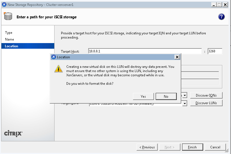
Task: Confirm formatting the disk with Yes
Action: point(143,96)
